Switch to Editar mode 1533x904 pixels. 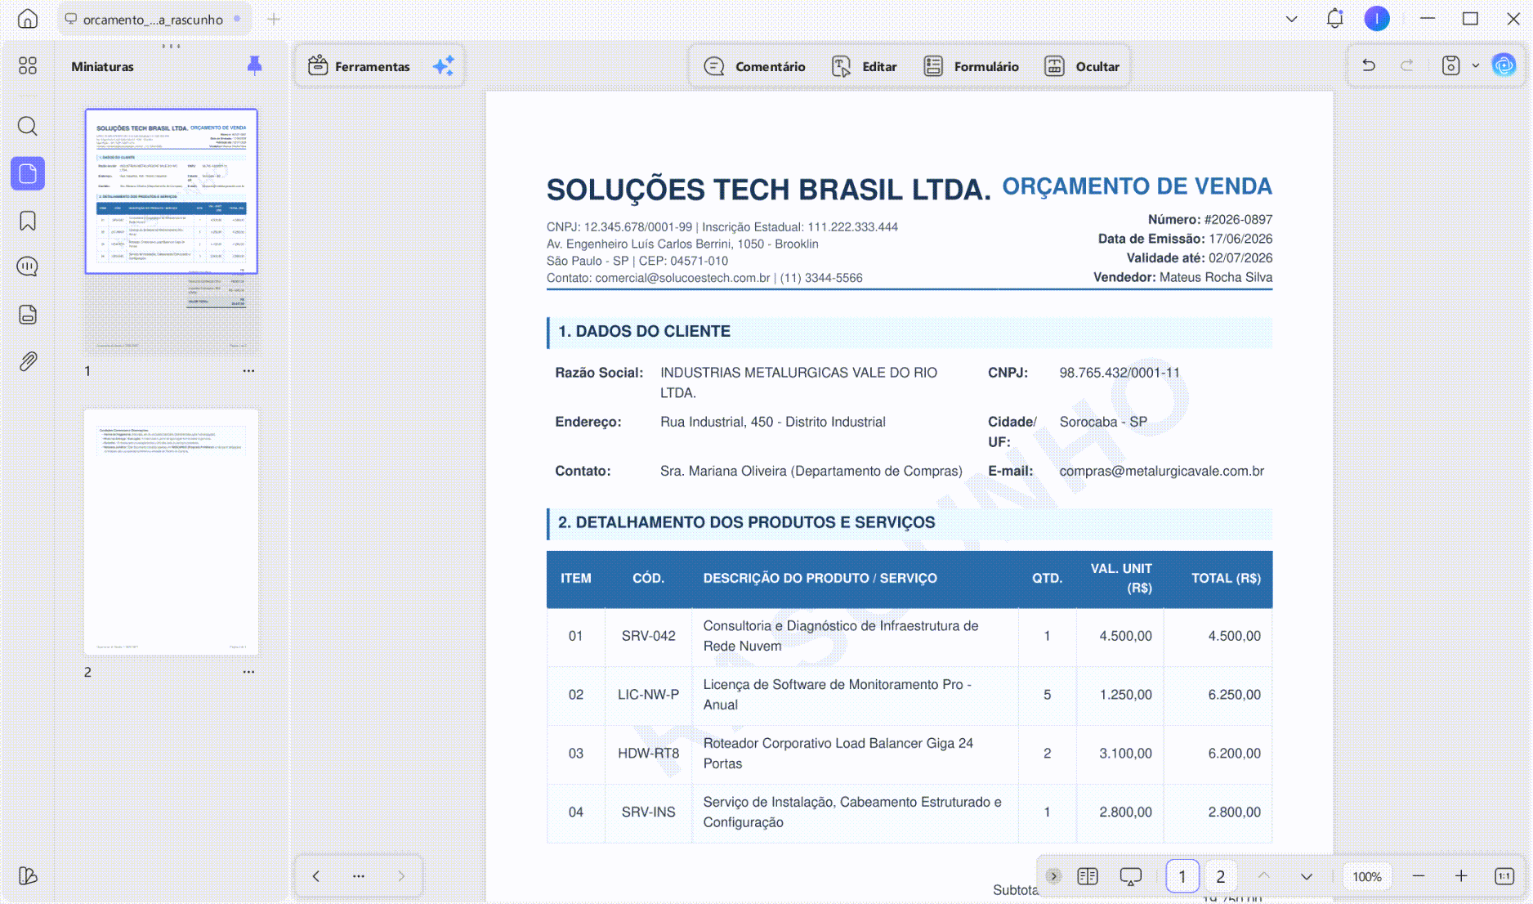(865, 66)
